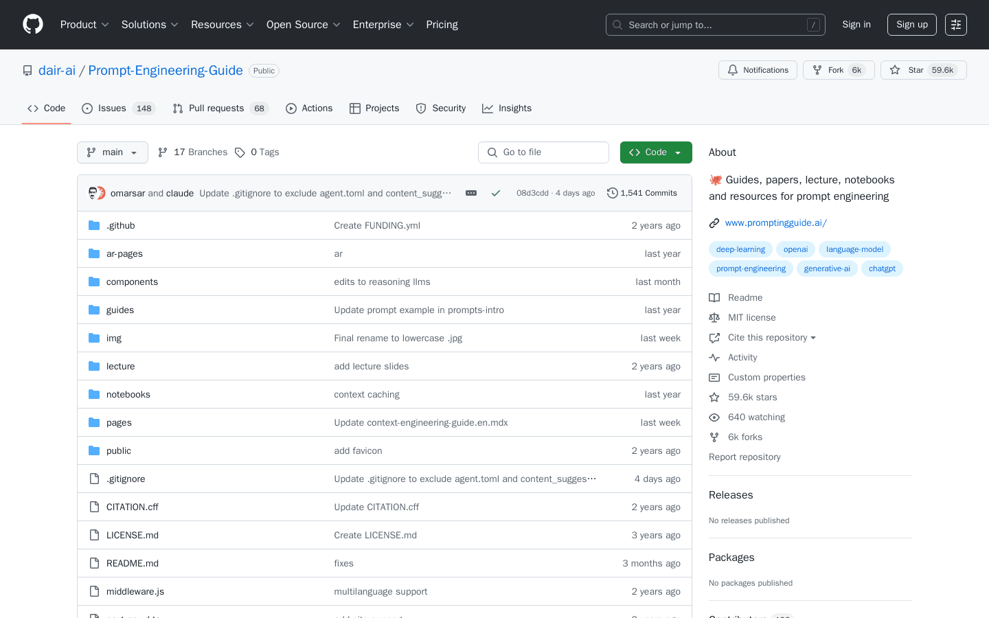Open the Pricing menu item
The width and height of the screenshot is (989, 618).
click(x=442, y=24)
